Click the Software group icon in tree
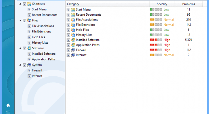 coord(29,48)
